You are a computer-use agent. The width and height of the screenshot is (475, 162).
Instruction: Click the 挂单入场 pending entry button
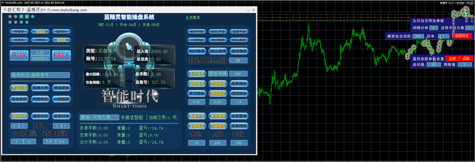coord(40,88)
